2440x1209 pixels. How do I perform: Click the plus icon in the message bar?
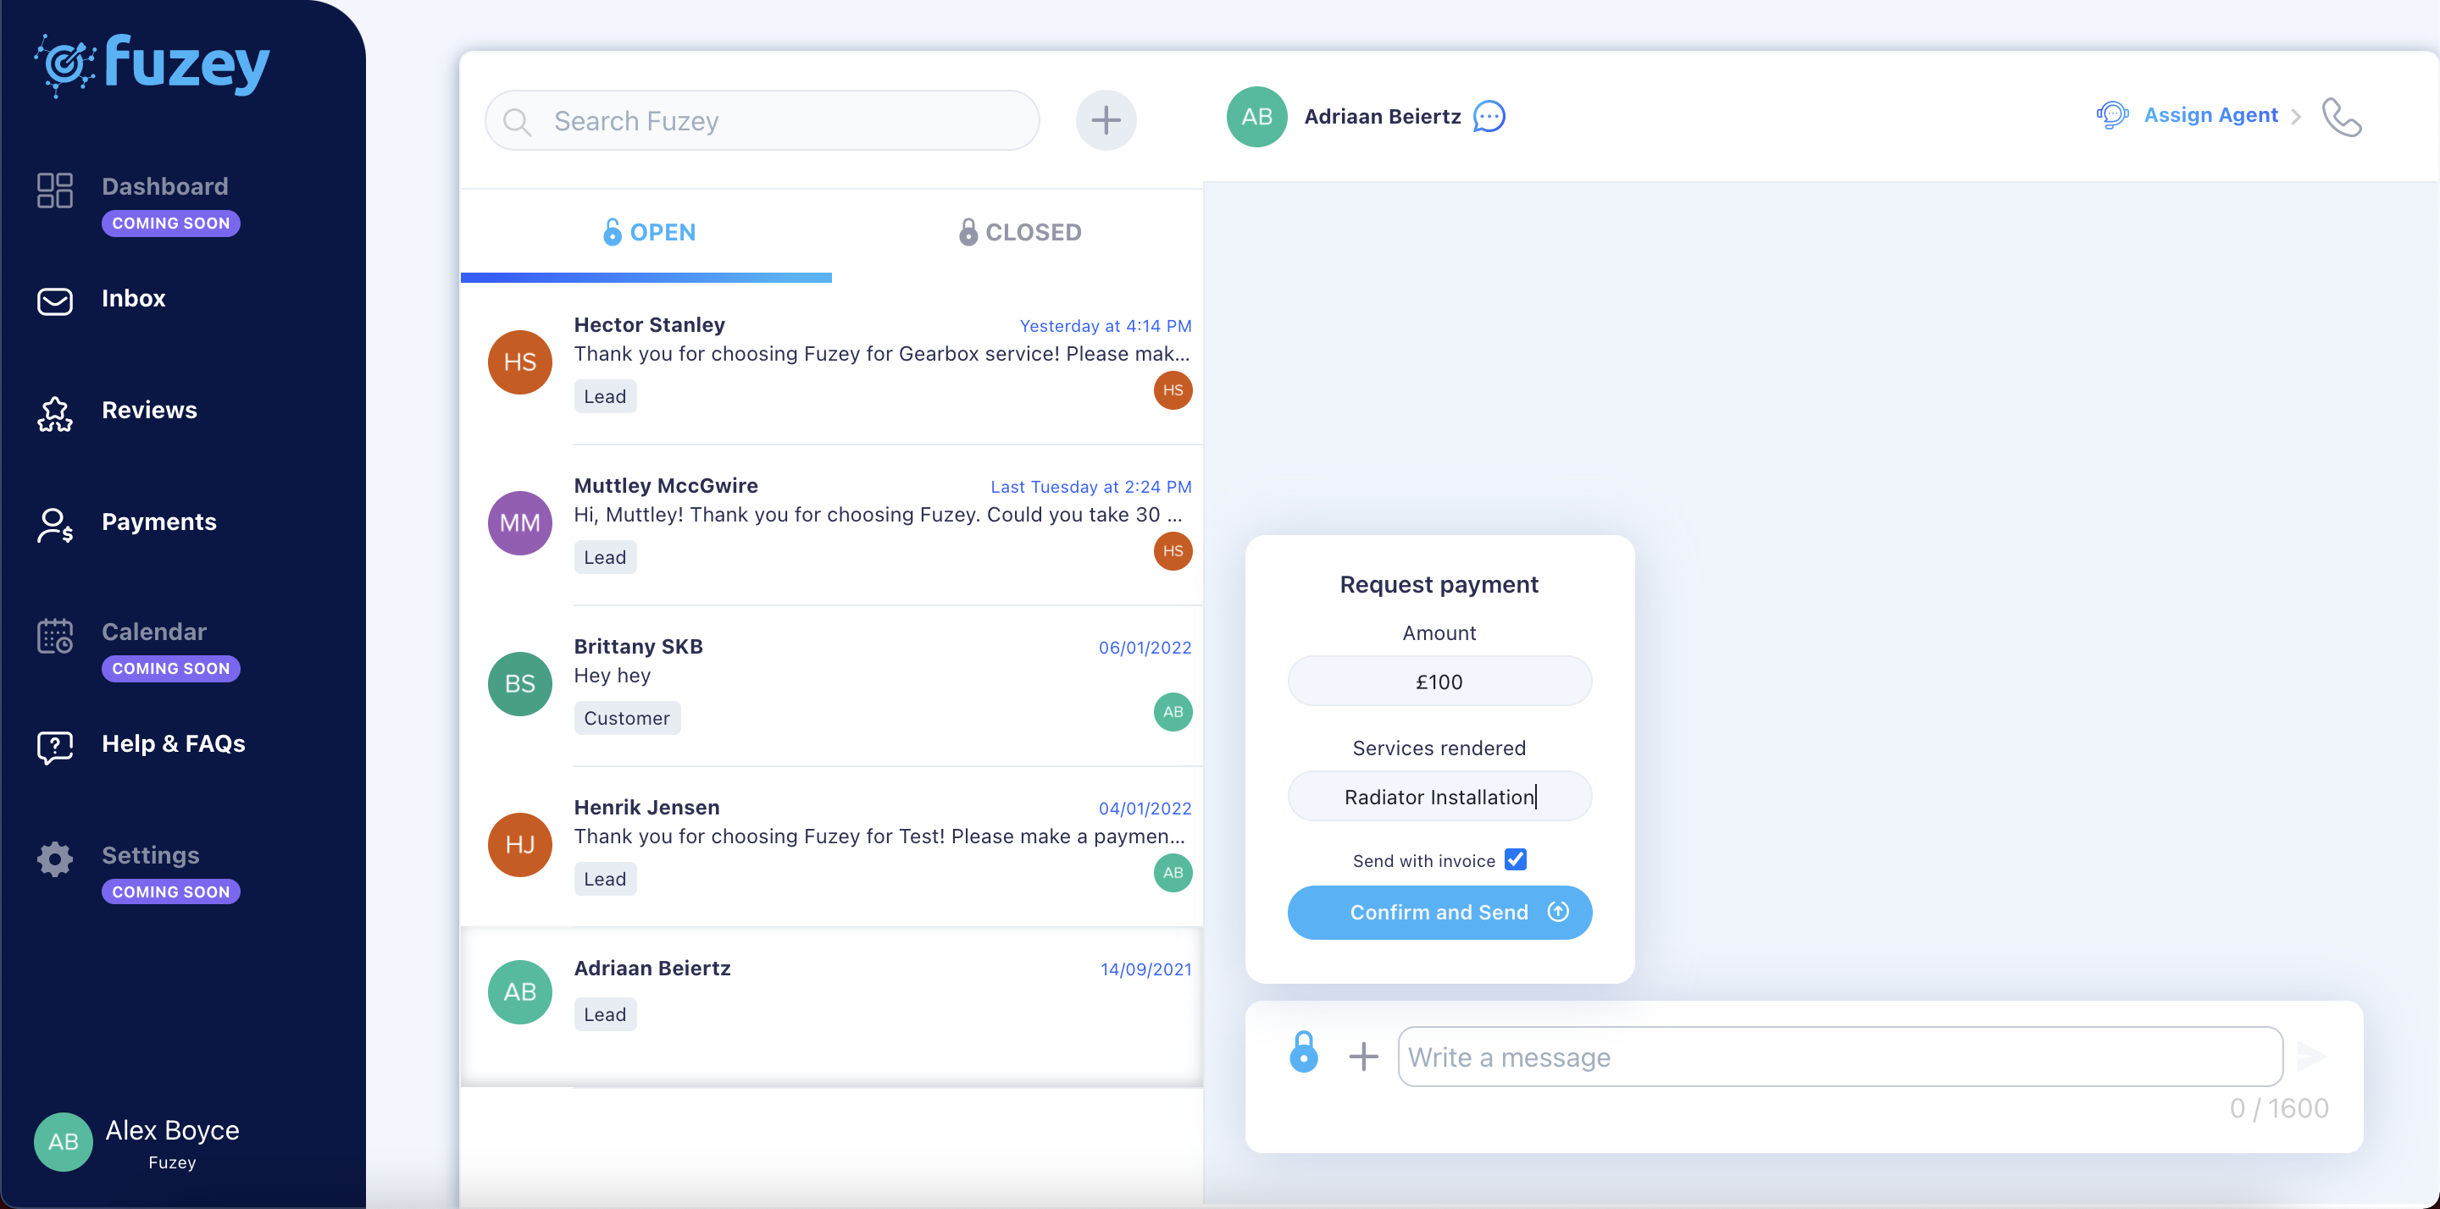[x=1364, y=1055]
